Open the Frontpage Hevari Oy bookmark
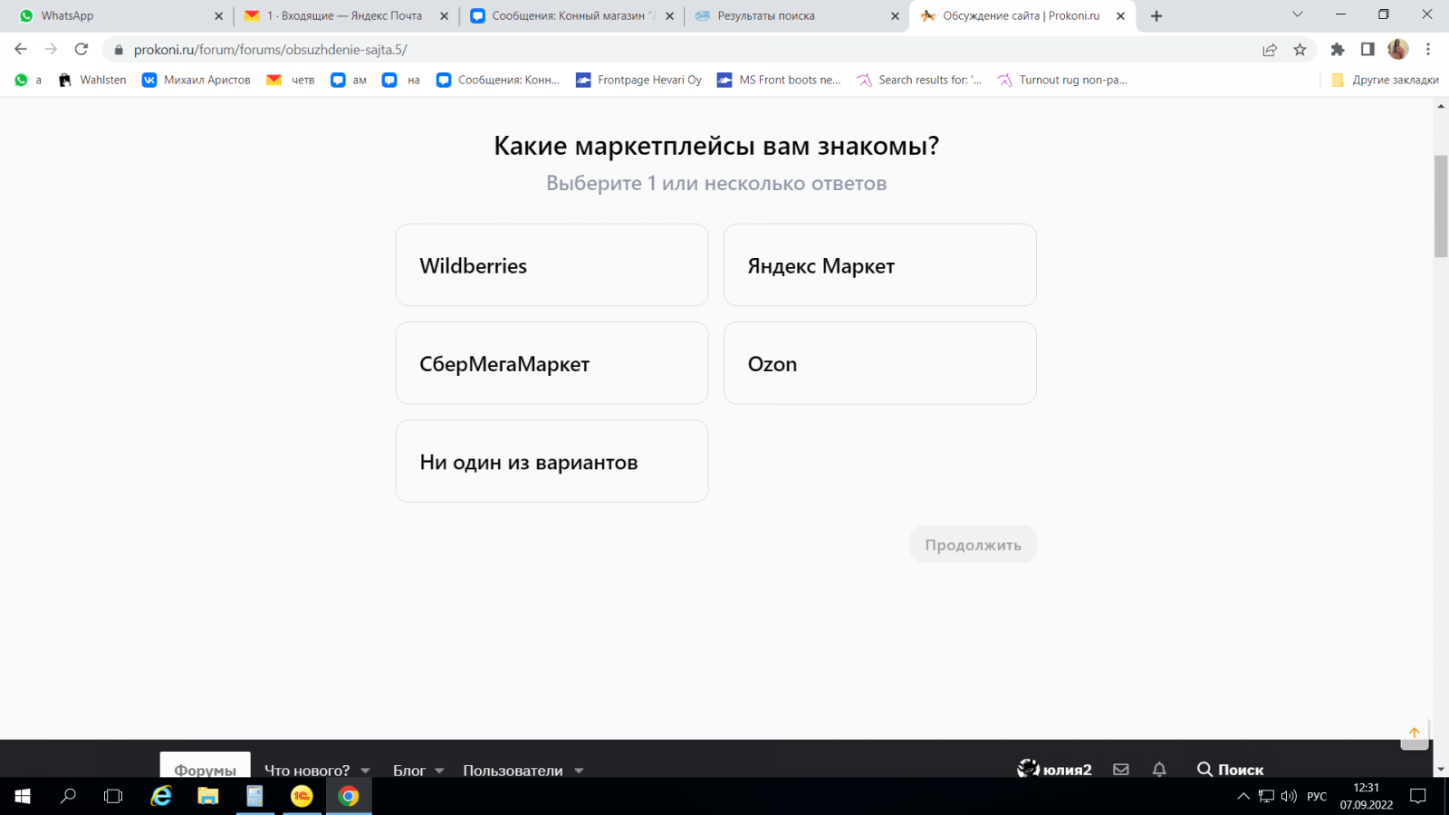 [x=638, y=80]
